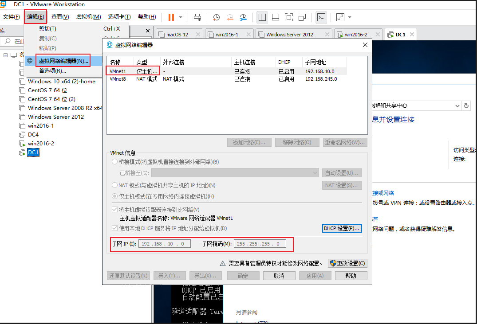Click the NAT 设置(S)... button

coord(342,185)
